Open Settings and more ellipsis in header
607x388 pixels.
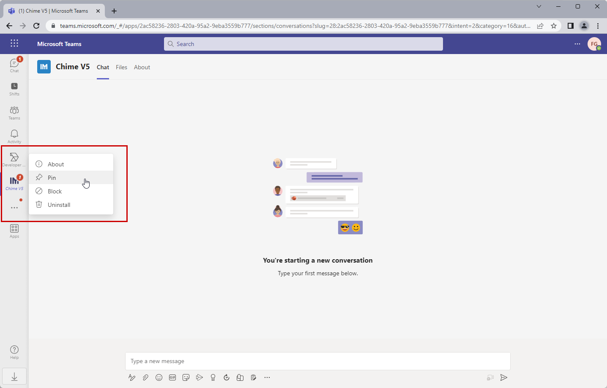point(577,44)
